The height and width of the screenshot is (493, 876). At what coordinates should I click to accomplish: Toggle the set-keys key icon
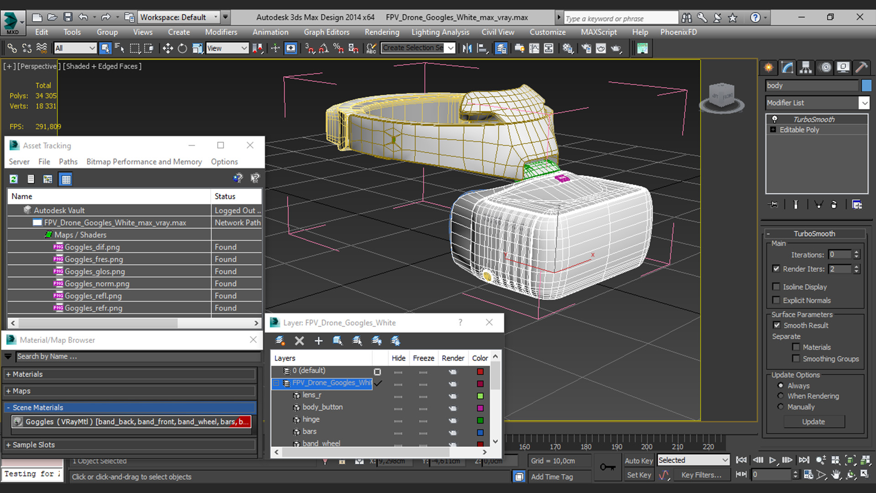pyautogui.click(x=607, y=467)
